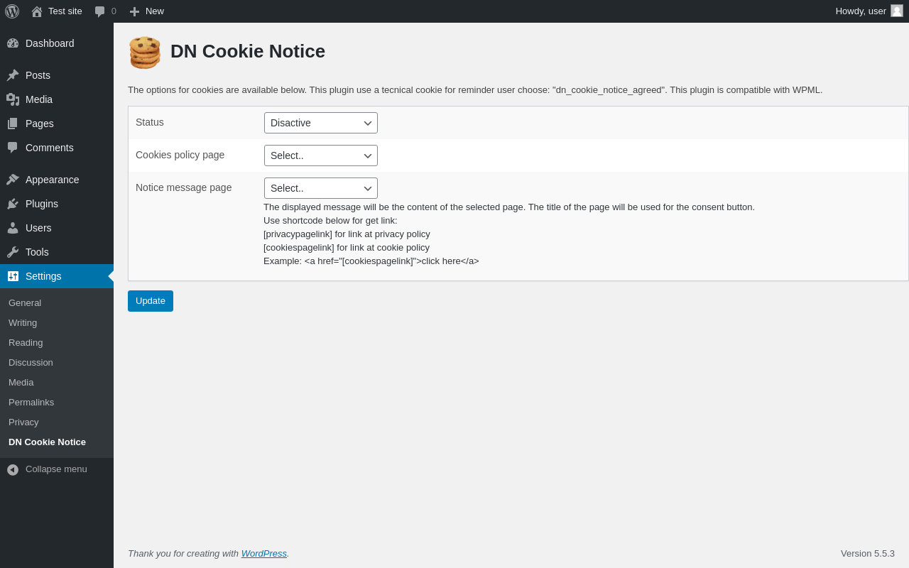
Task: Select the Users menu item
Action: 38,228
